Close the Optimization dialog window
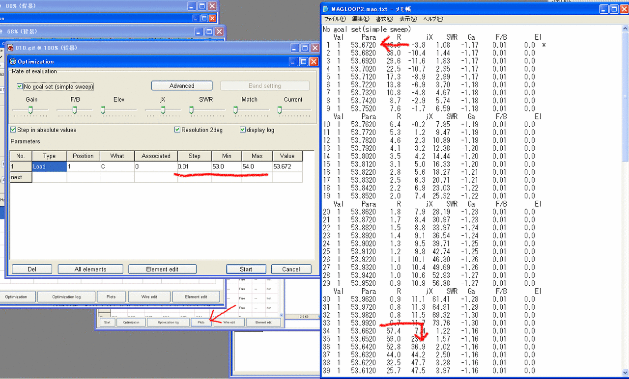Screen dimensions: 629x379 click(x=314, y=61)
